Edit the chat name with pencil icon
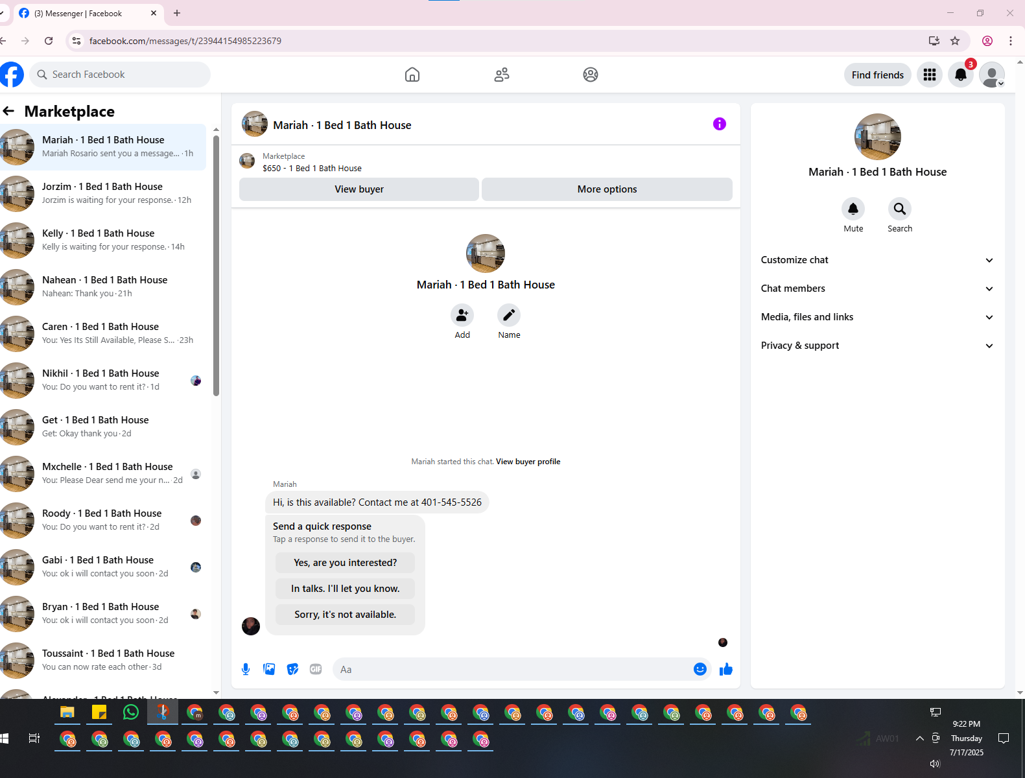This screenshot has width=1025, height=778. point(509,315)
